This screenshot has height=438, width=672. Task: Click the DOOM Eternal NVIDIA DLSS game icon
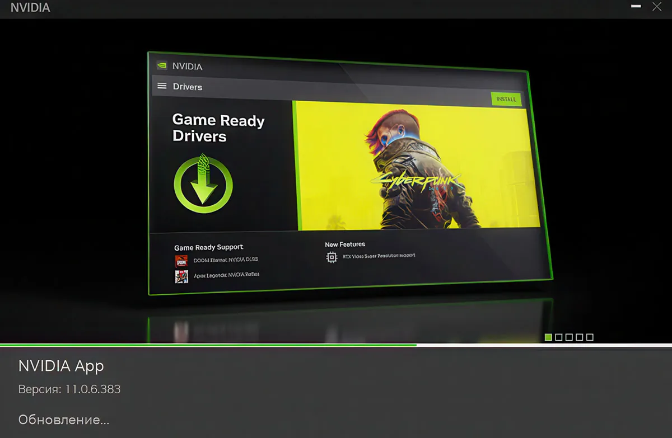(x=181, y=260)
